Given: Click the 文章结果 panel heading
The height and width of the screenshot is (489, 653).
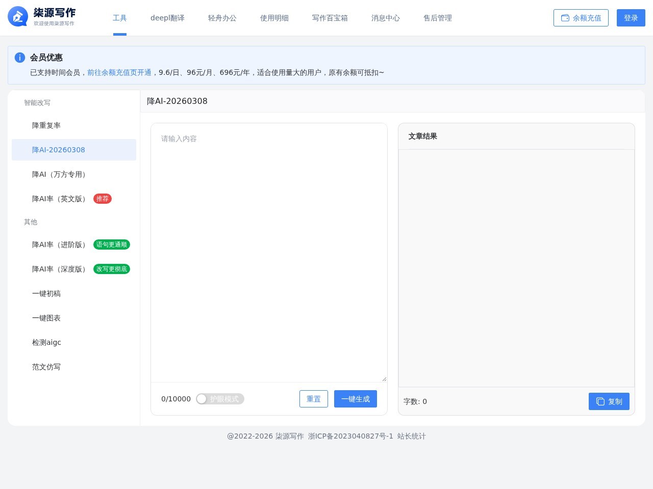Looking at the screenshot, I should (423, 136).
